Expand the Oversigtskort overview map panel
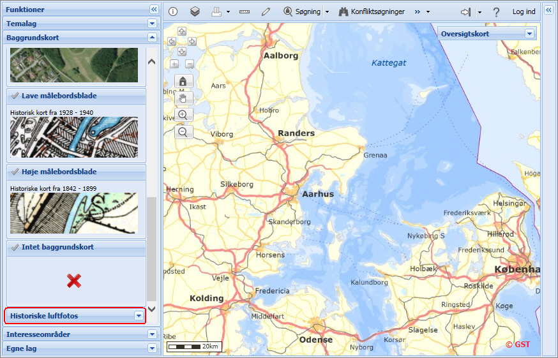This screenshot has width=558, height=358. (x=529, y=34)
